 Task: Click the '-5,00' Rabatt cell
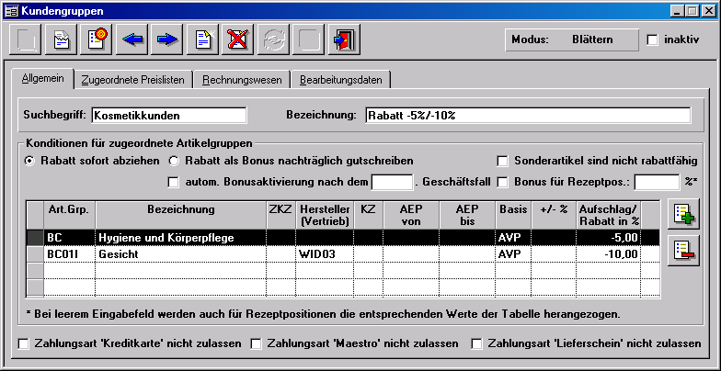click(x=609, y=238)
